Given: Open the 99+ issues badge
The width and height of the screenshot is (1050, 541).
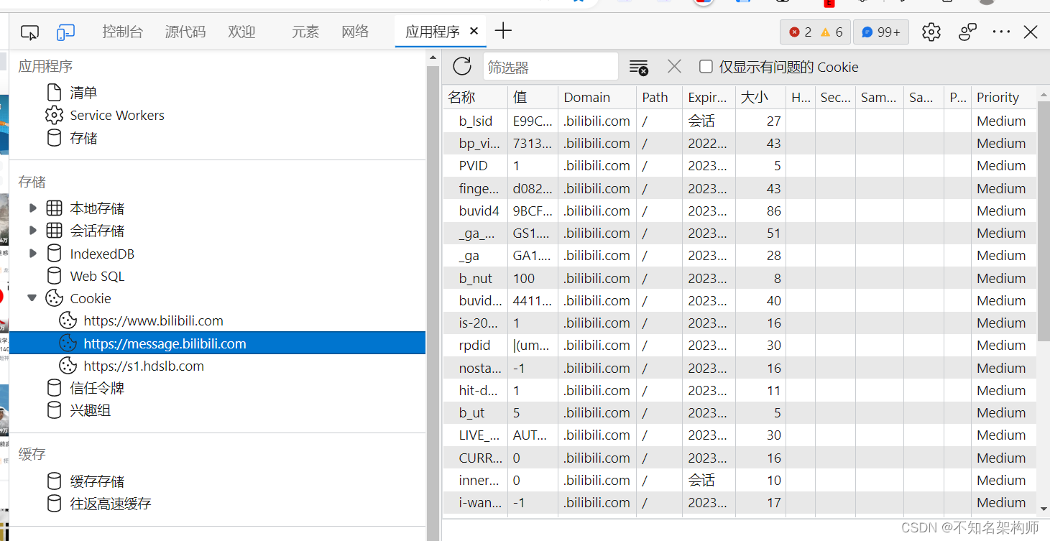Looking at the screenshot, I should click(x=881, y=32).
